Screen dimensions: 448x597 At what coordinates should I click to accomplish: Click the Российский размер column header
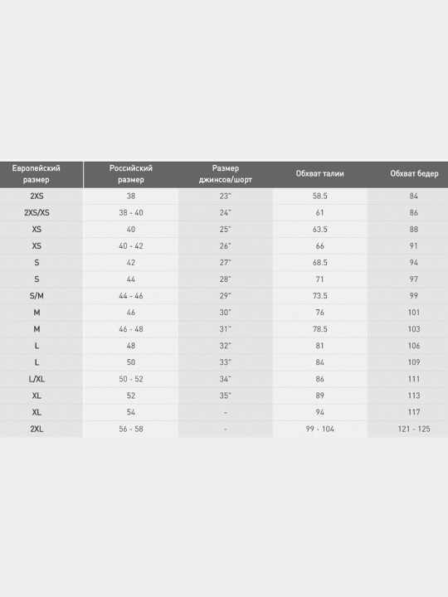tap(131, 173)
